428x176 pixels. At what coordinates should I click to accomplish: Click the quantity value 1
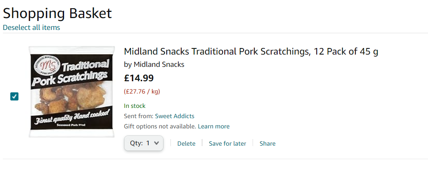[x=148, y=143]
